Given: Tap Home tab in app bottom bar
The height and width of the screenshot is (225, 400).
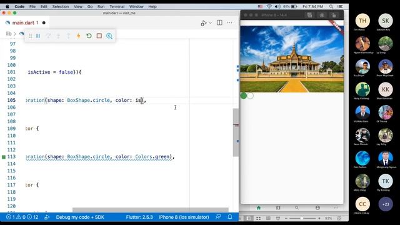Looking at the screenshot, I should [x=259, y=207].
